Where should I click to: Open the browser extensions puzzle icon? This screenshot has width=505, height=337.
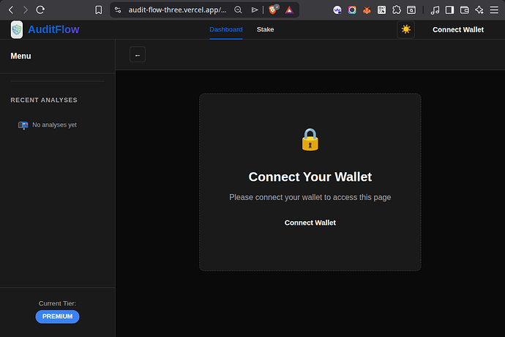pyautogui.click(x=397, y=10)
